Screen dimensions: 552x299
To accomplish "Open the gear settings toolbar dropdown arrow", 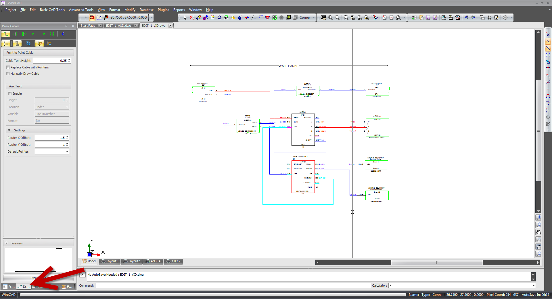I will point(511,18).
